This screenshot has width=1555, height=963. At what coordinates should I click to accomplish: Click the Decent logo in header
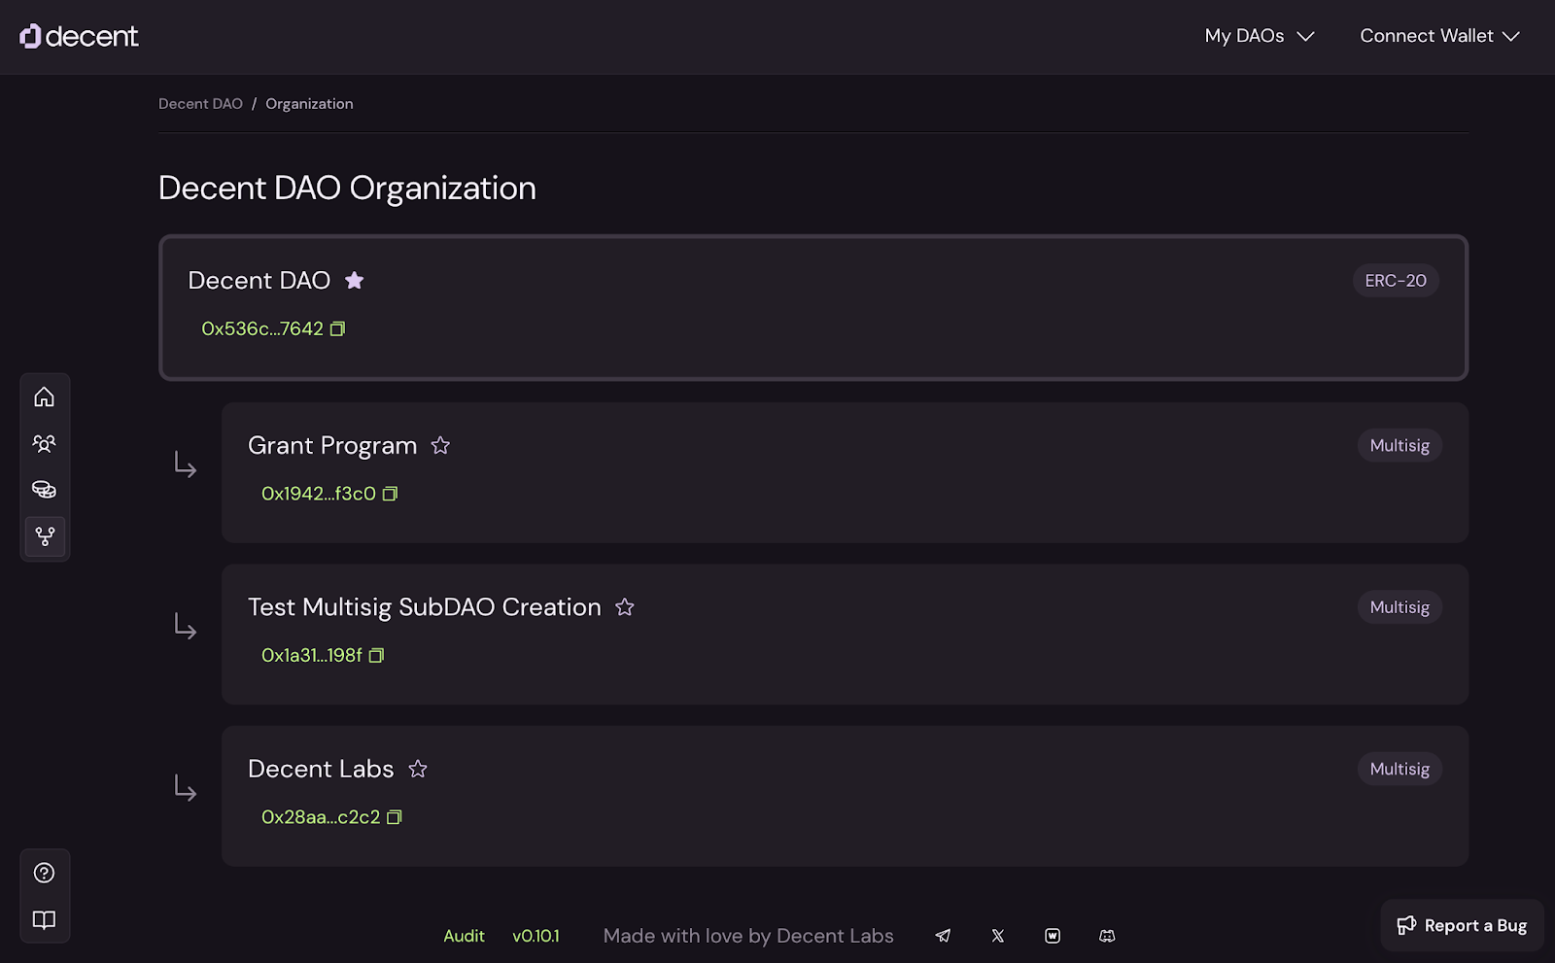click(x=79, y=36)
